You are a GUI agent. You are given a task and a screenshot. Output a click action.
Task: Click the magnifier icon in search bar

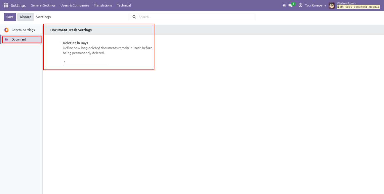pos(134,17)
